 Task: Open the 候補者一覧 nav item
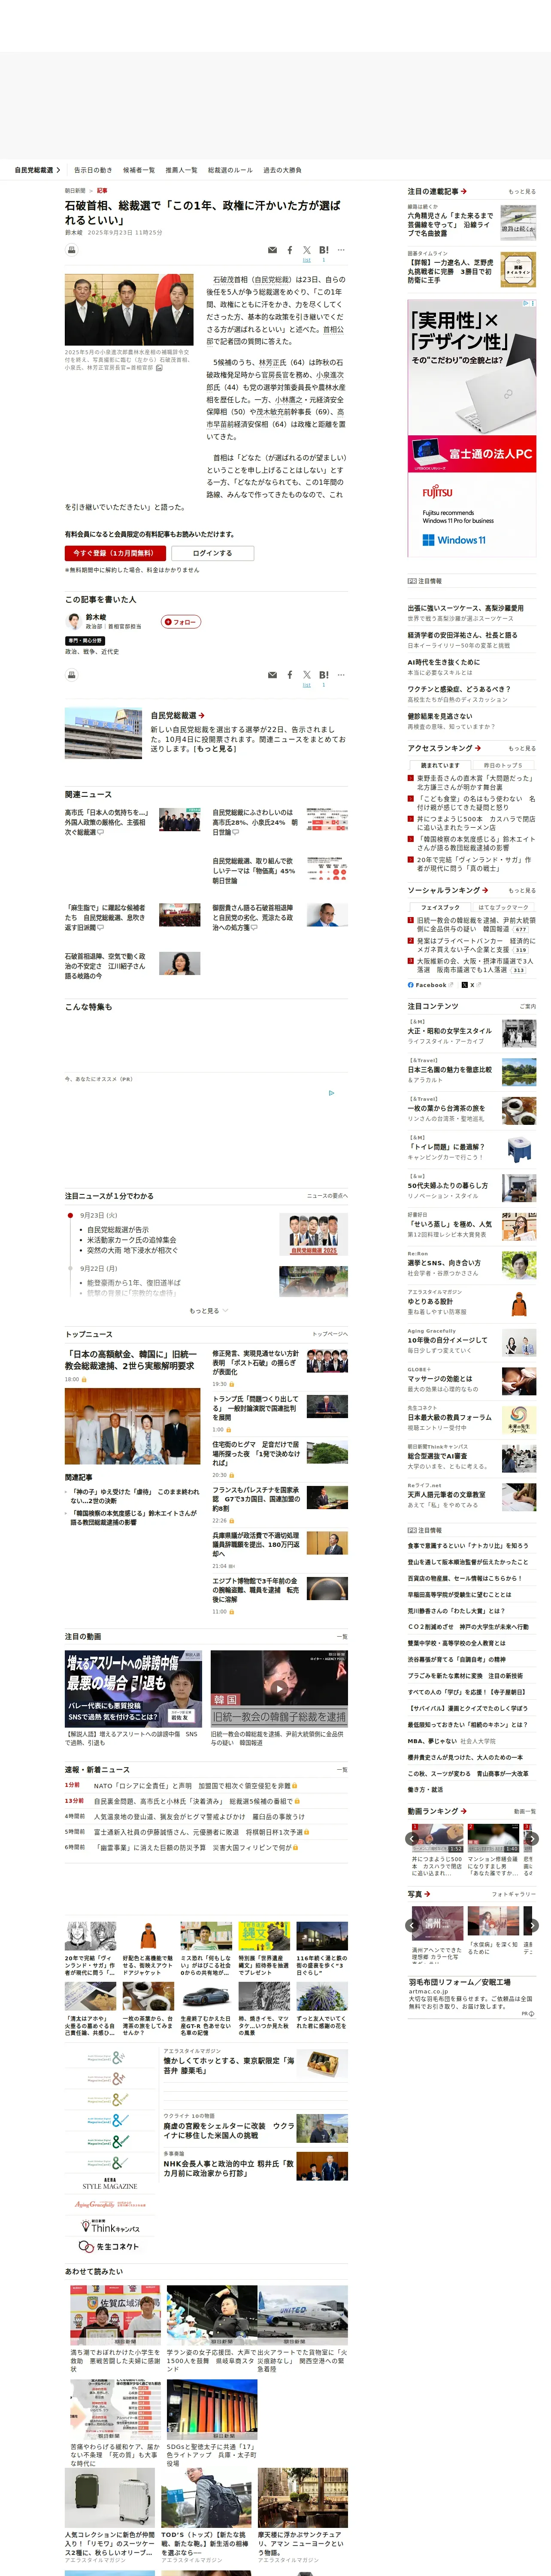(139, 170)
